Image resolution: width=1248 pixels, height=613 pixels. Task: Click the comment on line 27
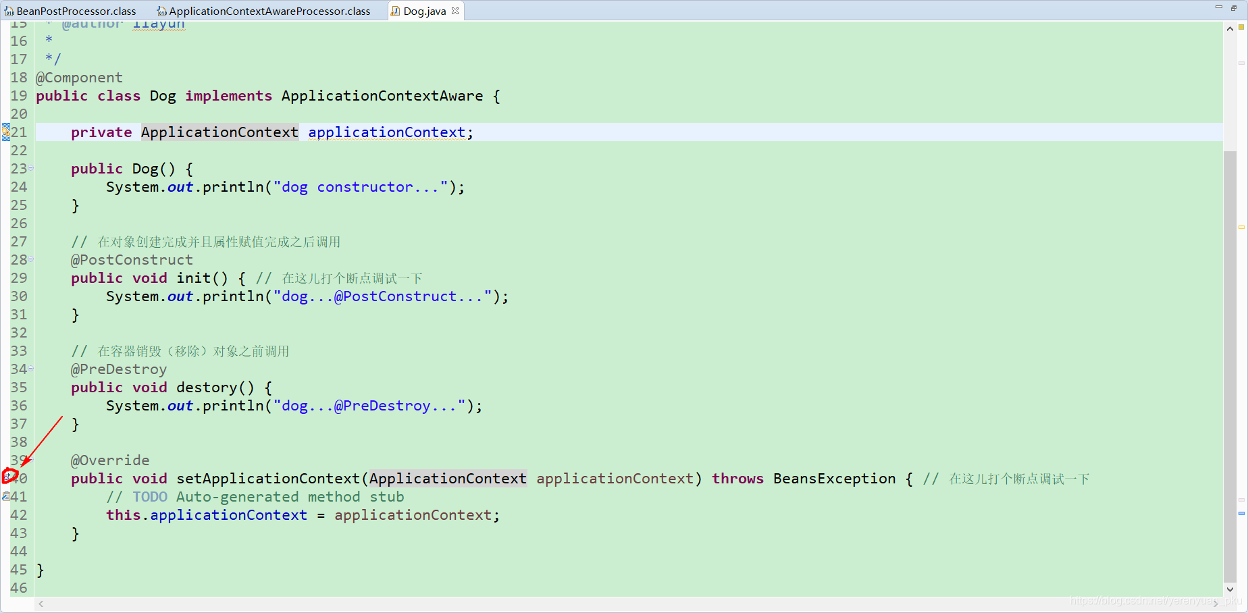[x=206, y=242]
